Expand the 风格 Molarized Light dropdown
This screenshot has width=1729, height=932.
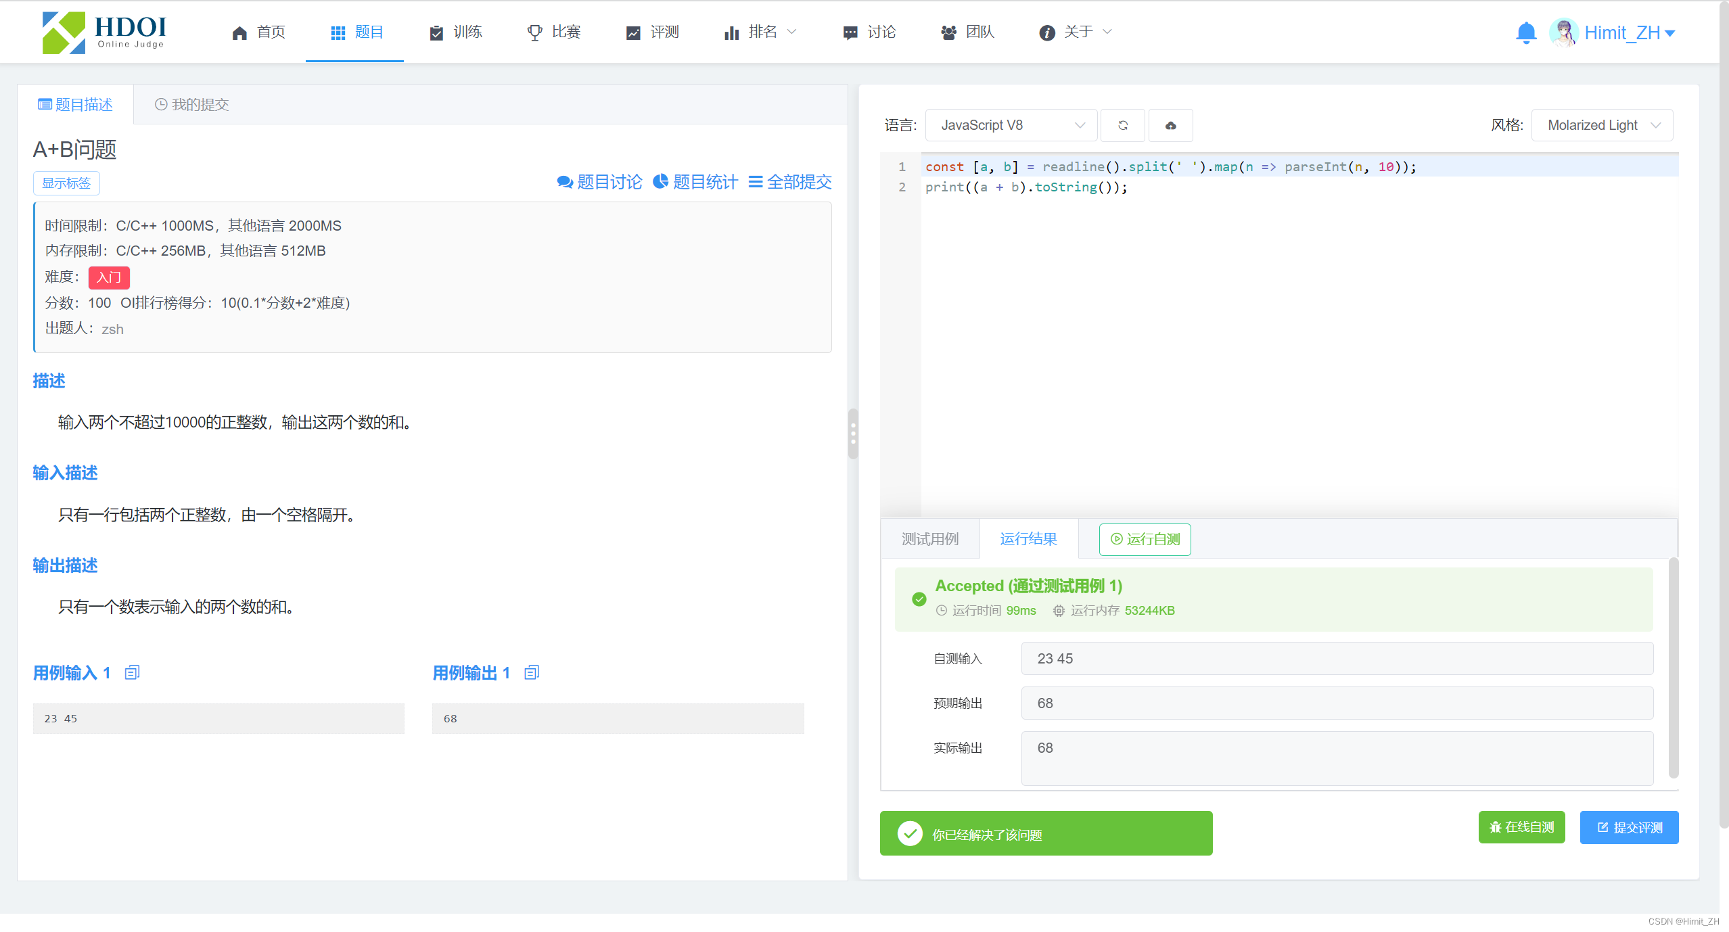pos(1602,125)
